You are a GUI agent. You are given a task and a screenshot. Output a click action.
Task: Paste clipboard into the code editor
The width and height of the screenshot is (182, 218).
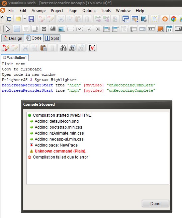point(44,48)
